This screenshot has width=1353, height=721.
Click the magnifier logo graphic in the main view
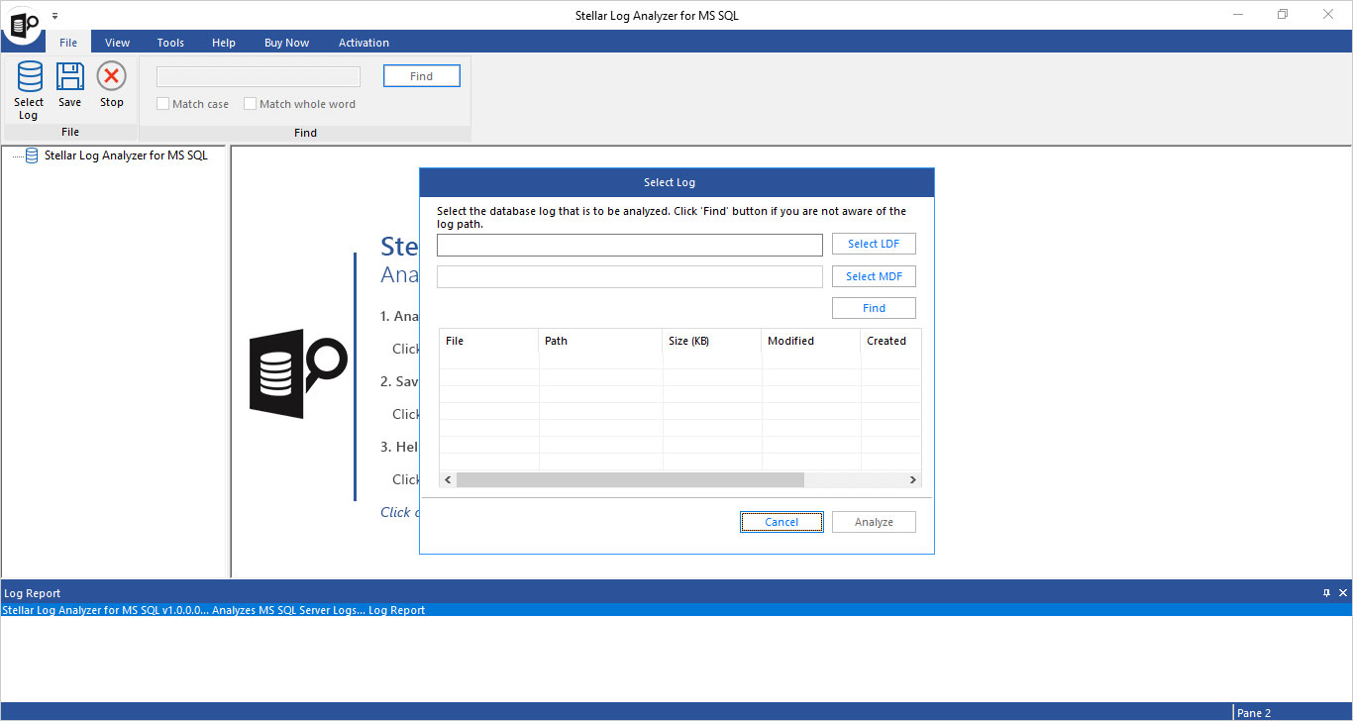tap(297, 373)
